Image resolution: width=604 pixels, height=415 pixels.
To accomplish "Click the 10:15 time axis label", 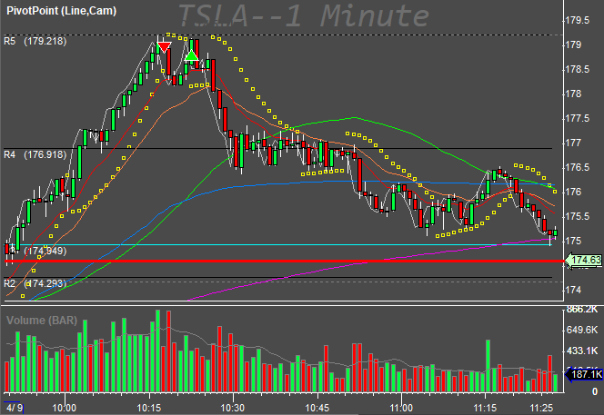I will click(148, 408).
